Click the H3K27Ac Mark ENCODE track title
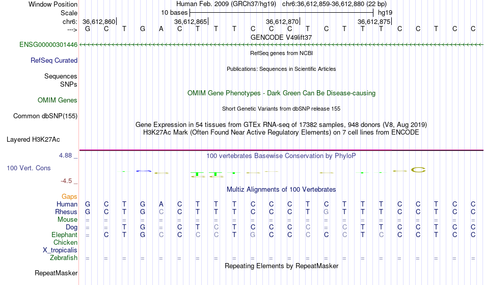484x285 pixels. [x=281, y=133]
